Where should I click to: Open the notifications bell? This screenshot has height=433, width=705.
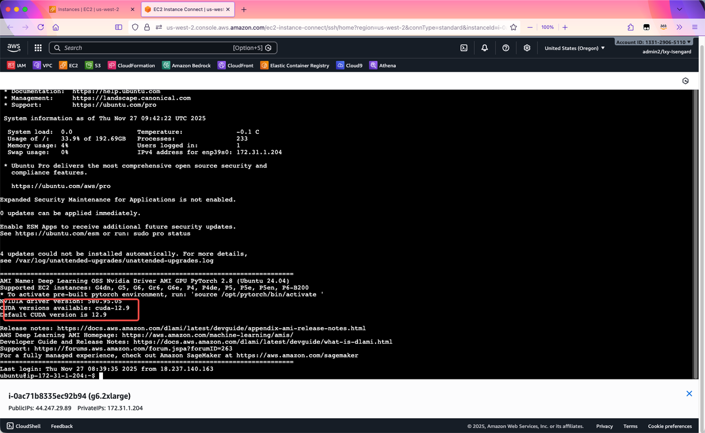485,48
